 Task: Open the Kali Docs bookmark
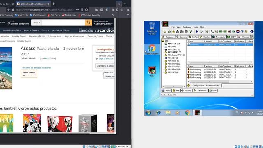click(54, 15)
